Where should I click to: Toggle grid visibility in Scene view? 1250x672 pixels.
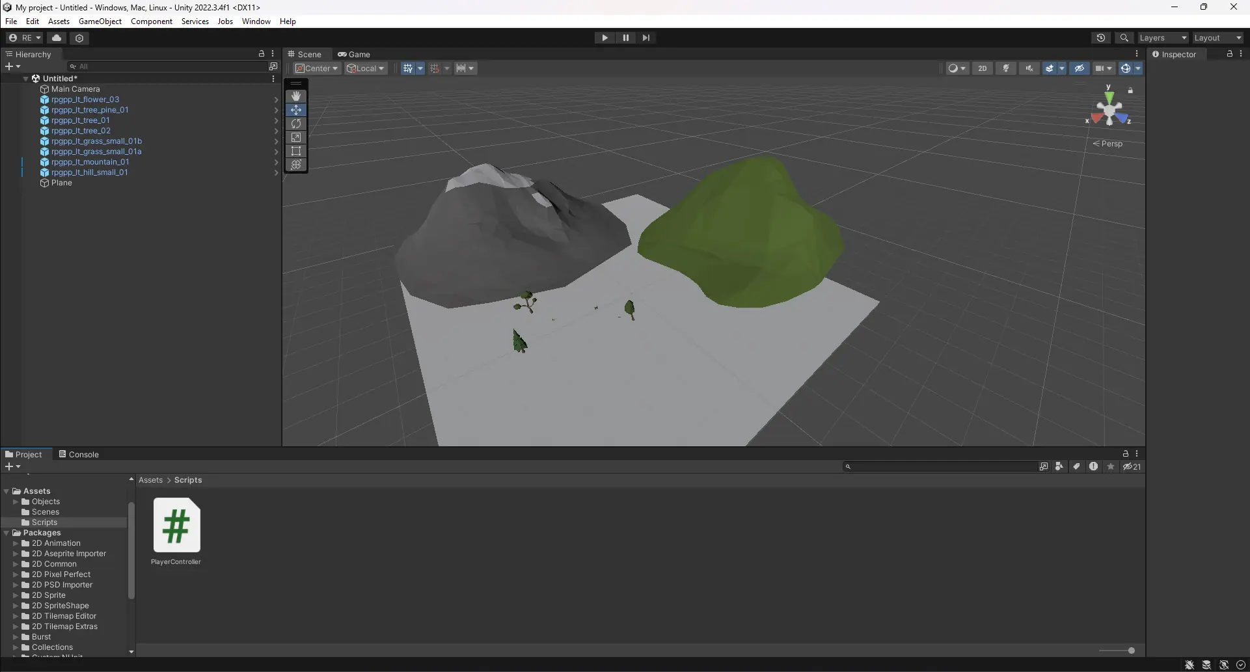pos(407,68)
